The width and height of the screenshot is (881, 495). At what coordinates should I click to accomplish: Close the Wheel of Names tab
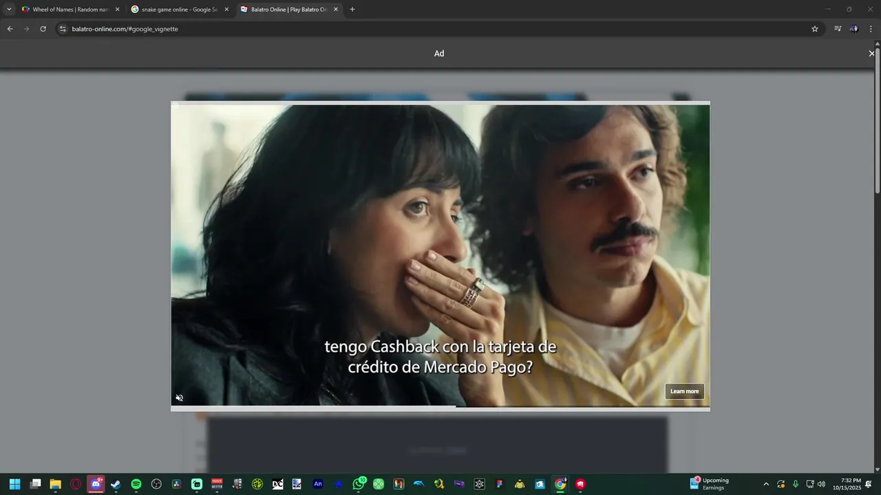click(117, 10)
